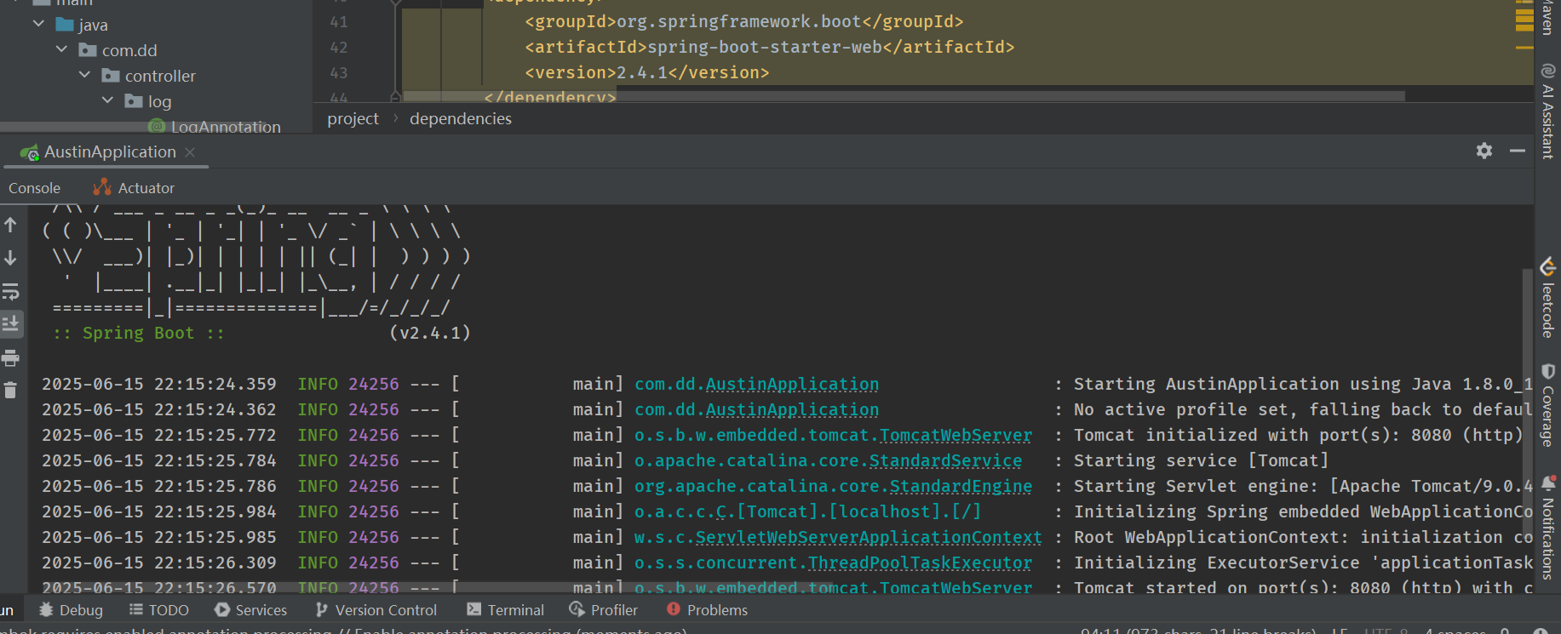Click the 'dependencies' breadcrumb

(x=461, y=119)
